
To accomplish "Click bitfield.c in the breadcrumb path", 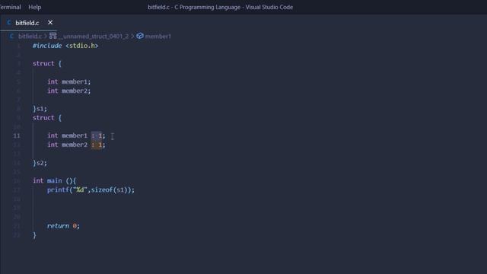I will tap(30, 37).
